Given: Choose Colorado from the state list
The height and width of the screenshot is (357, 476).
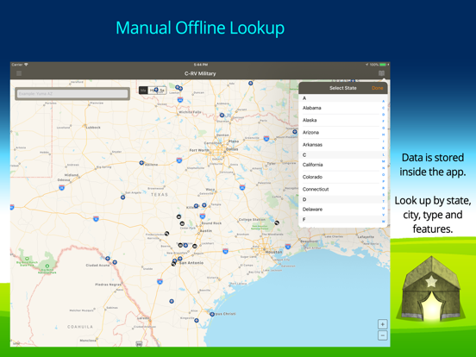Looking at the screenshot, I should tap(340, 177).
